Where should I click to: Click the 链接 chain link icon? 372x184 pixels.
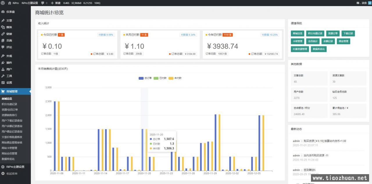tap(3, 34)
